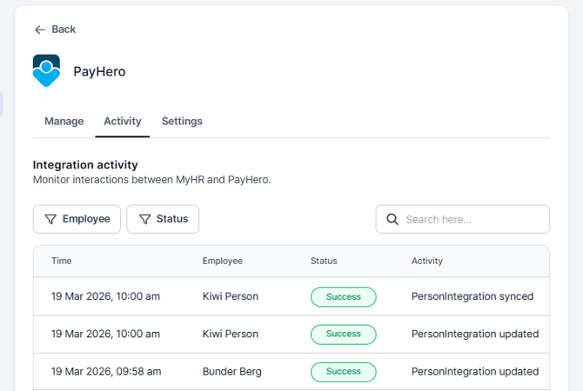Click the magnifier icon in search box
583x391 pixels.
pos(392,220)
